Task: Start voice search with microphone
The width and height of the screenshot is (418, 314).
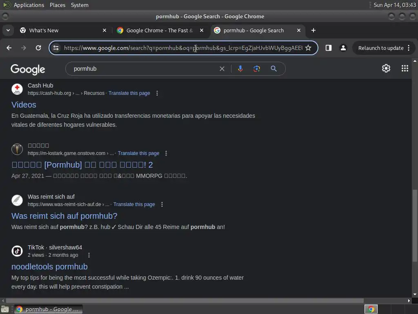Action: 240,69
